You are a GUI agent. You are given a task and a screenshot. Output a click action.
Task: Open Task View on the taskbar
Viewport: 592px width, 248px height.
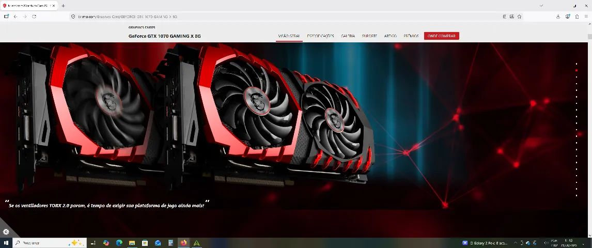pos(94,243)
